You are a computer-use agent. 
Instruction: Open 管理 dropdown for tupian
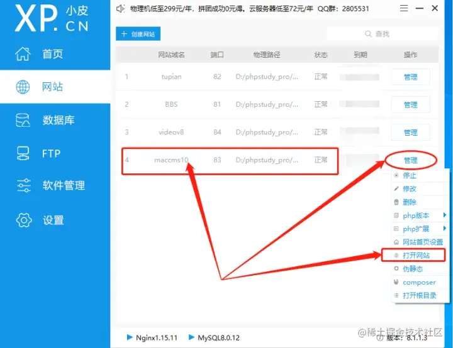410,77
